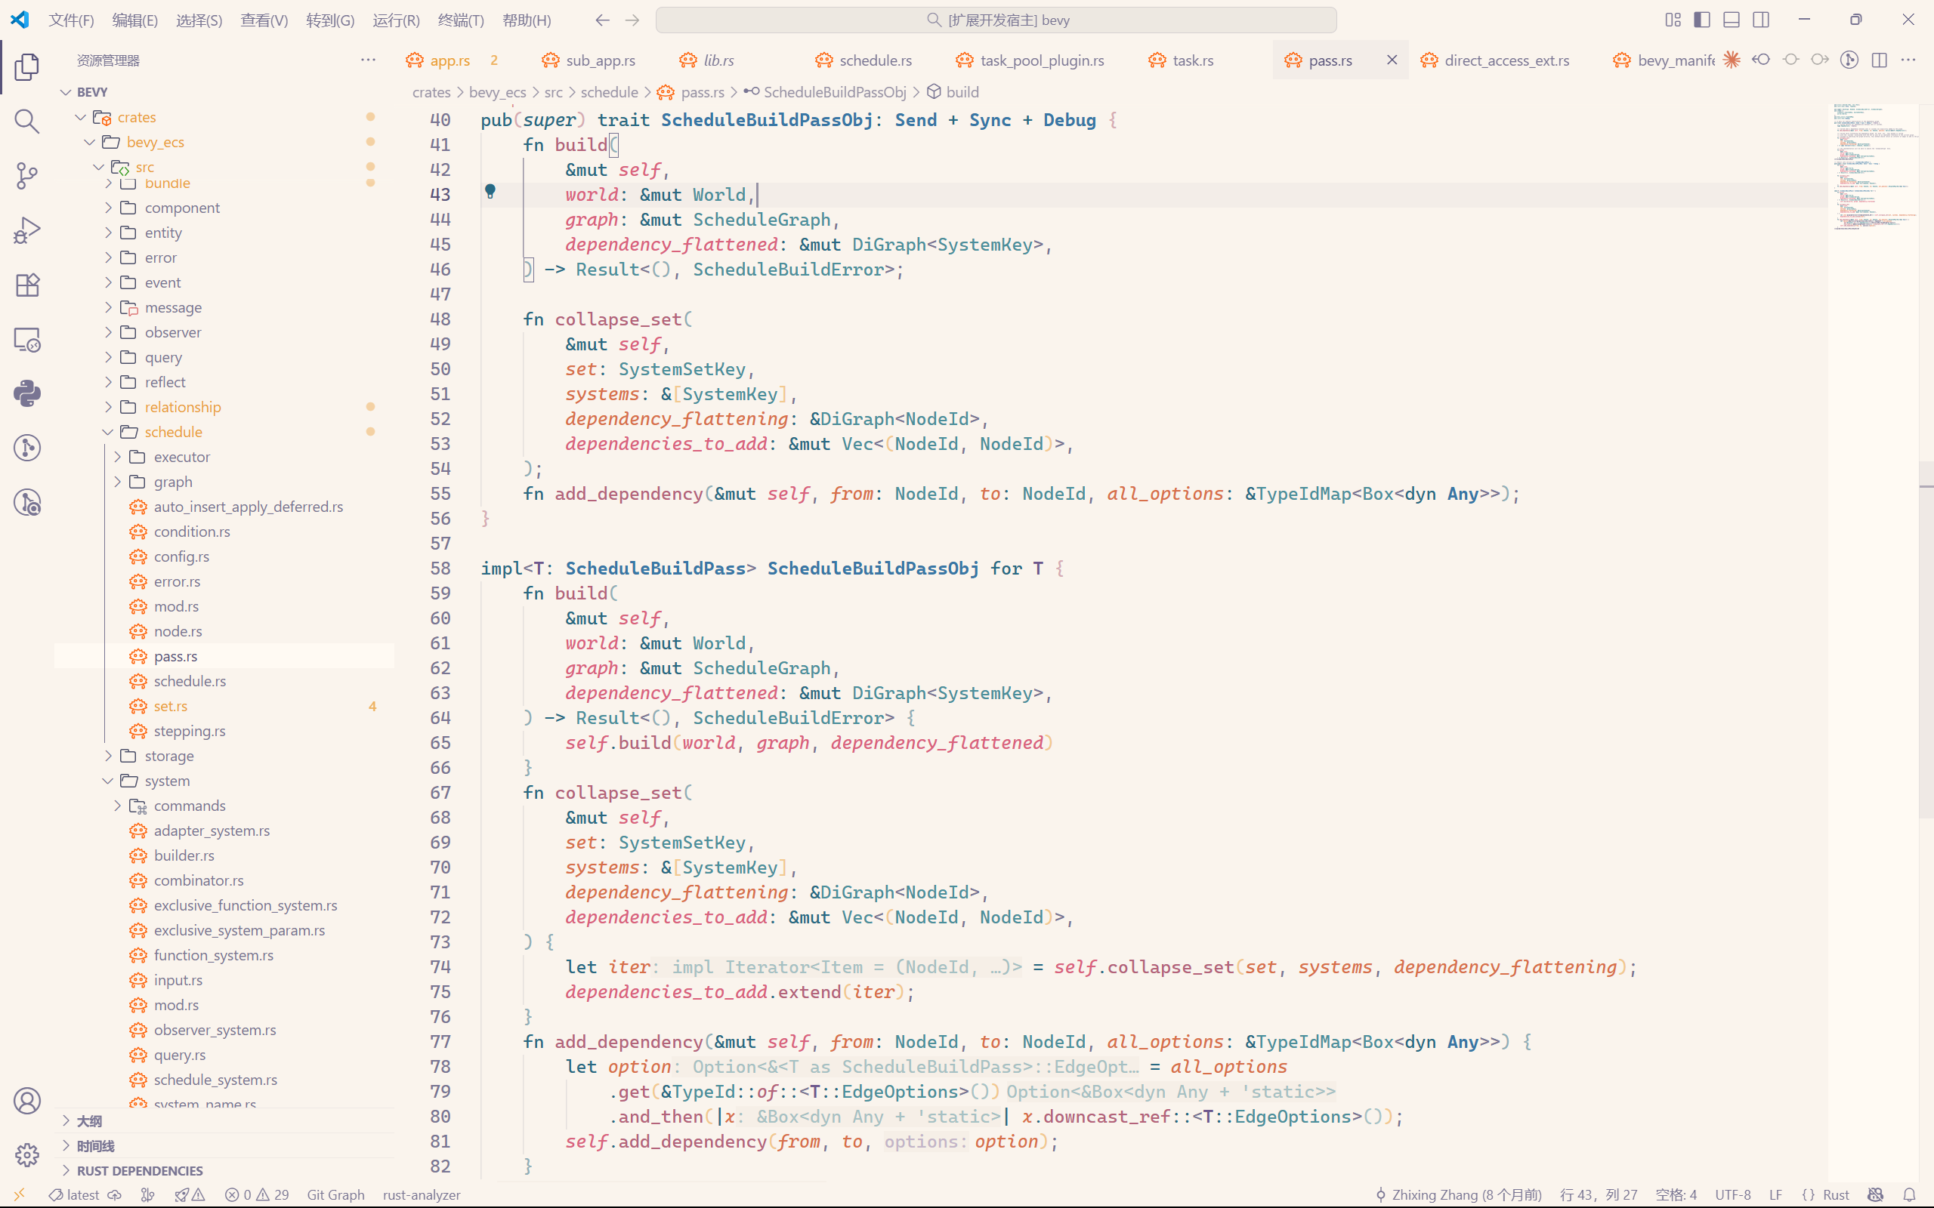Viewport: 1934px width, 1208px height.
Task: Open the Search view in activity bar
Action: pos(27,122)
